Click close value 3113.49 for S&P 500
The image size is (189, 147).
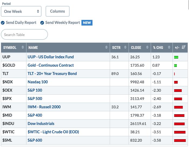[137, 99]
